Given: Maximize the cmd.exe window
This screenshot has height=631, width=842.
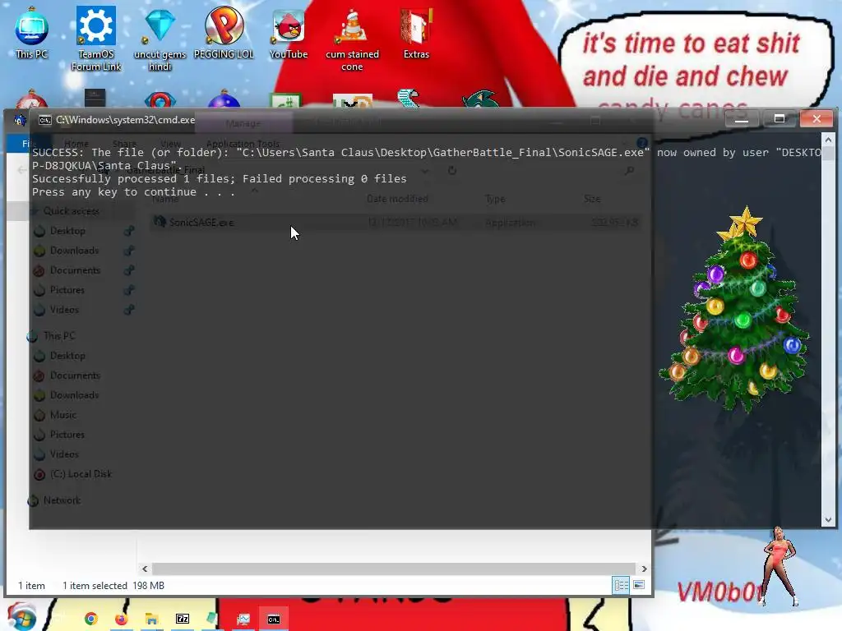Looking at the screenshot, I should click(x=780, y=118).
